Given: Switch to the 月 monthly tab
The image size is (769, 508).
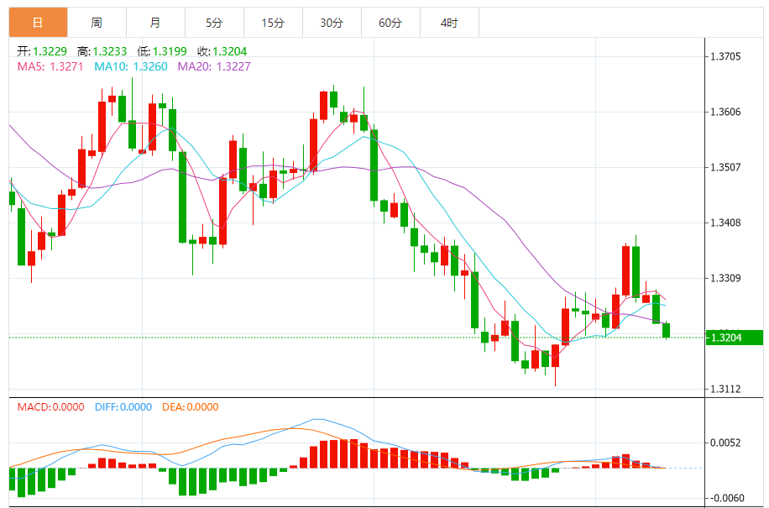Looking at the screenshot, I should tap(156, 23).
